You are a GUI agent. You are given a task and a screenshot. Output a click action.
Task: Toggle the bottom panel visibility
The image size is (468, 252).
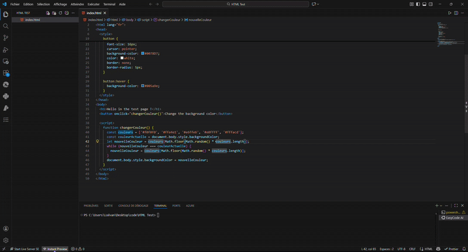click(x=424, y=4)
